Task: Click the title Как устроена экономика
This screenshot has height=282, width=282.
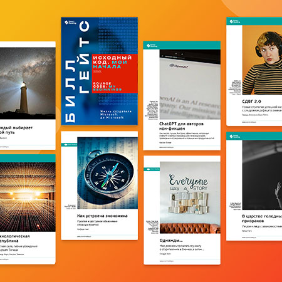Action: pyautogui.click(x=102, y=216)
